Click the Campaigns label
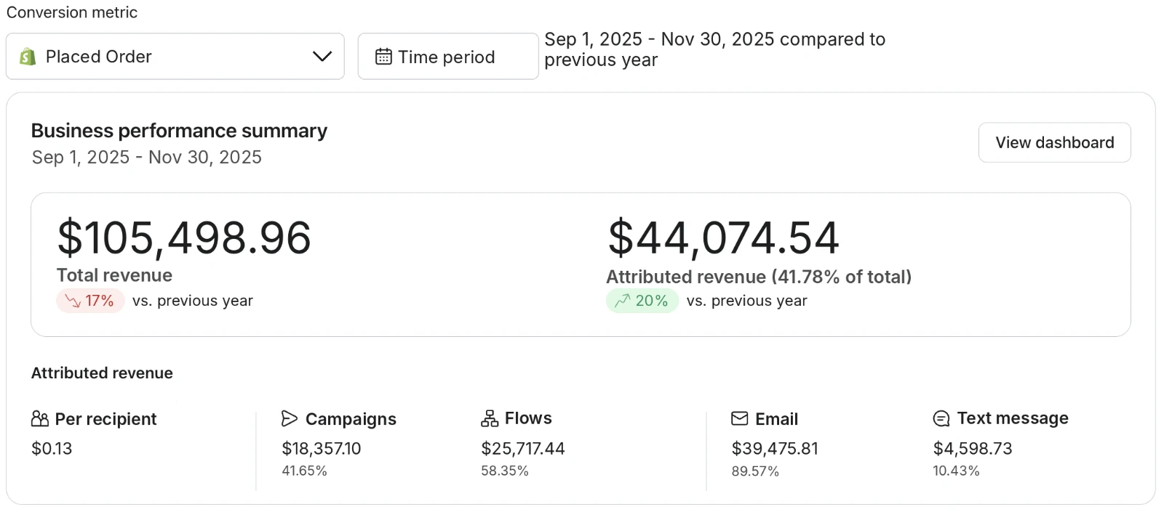Viewport: 1164px width, 512px height. [x=351, y=419]
